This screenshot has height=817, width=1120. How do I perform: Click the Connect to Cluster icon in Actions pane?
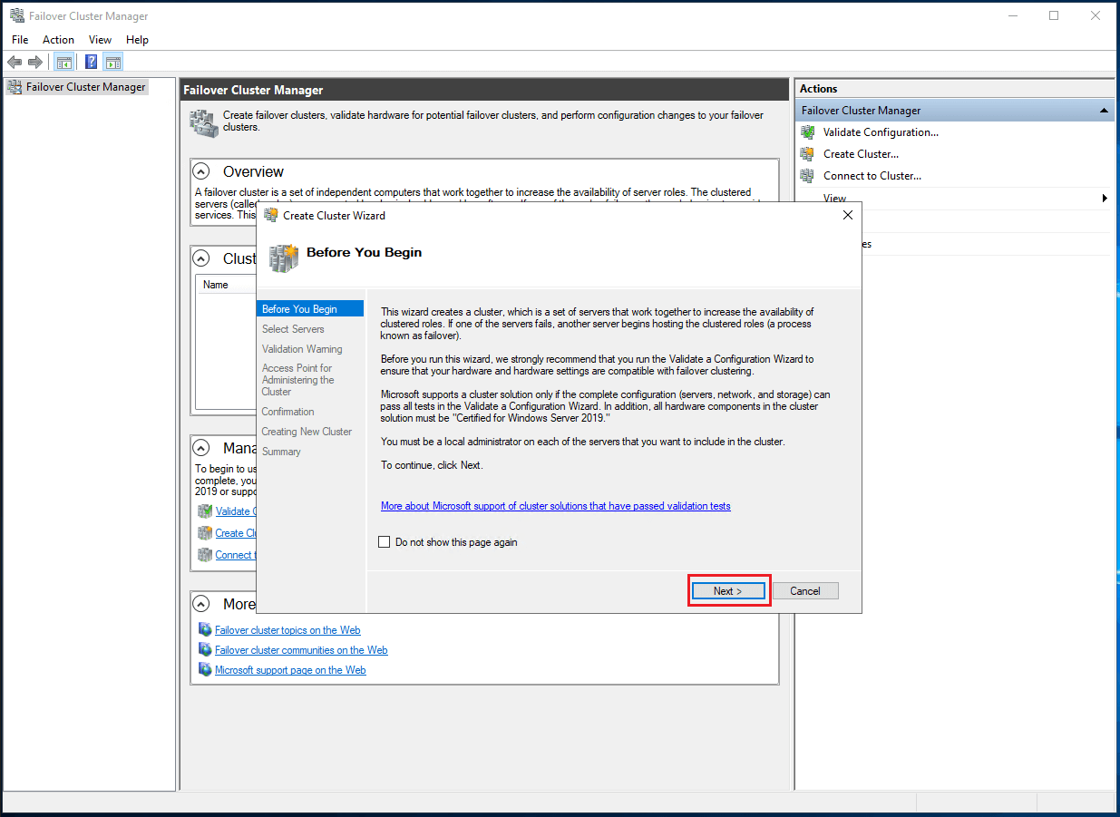(807, 176)
